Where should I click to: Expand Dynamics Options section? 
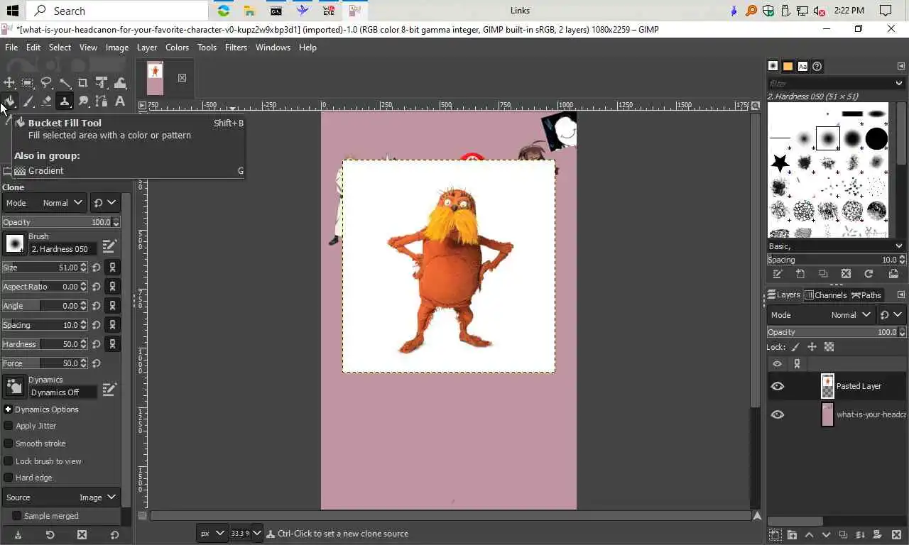click(8, 409)
